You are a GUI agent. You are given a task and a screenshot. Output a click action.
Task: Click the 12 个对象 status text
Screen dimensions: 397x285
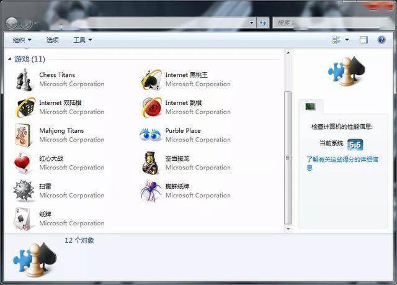point(79,240)
